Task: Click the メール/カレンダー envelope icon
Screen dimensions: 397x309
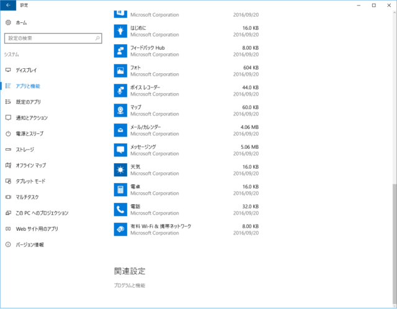Action: point(120,130)
